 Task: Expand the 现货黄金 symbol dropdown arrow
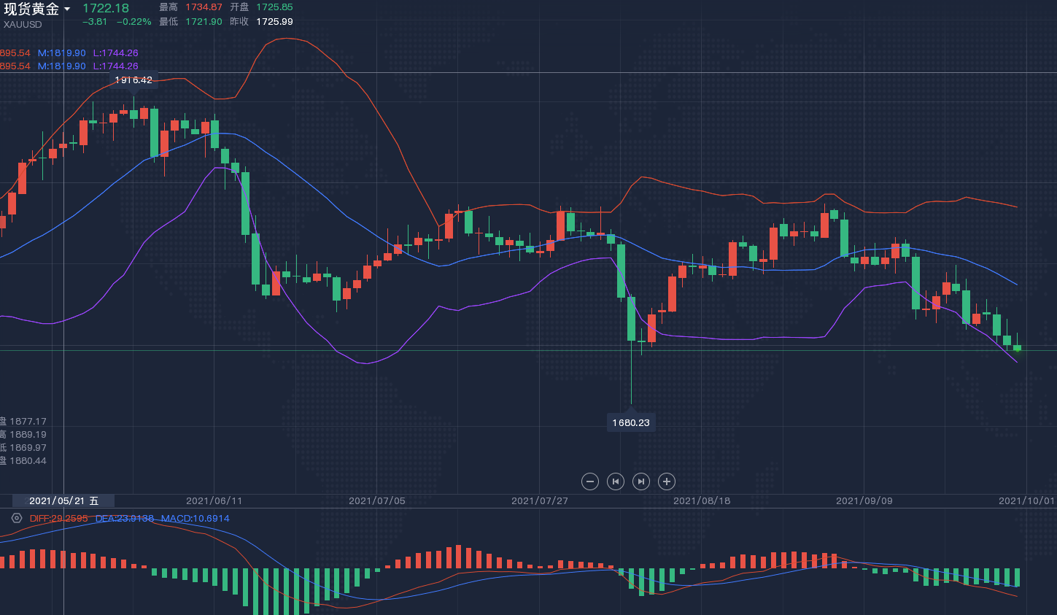click(x=67, y=9)
